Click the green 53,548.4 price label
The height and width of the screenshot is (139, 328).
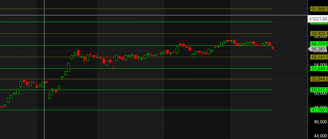coord(319,69)
